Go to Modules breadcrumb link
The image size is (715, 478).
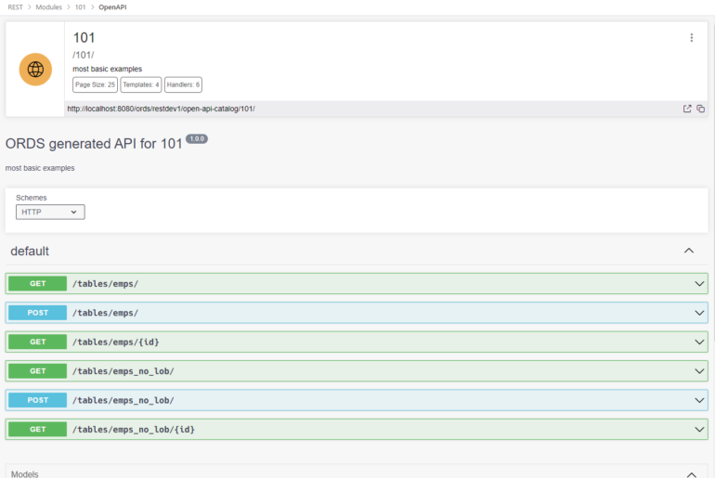click(x=49, y=7)
